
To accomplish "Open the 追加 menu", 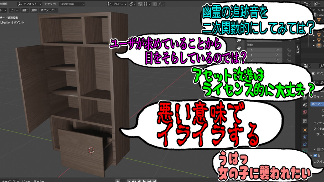I will [34, 10].
